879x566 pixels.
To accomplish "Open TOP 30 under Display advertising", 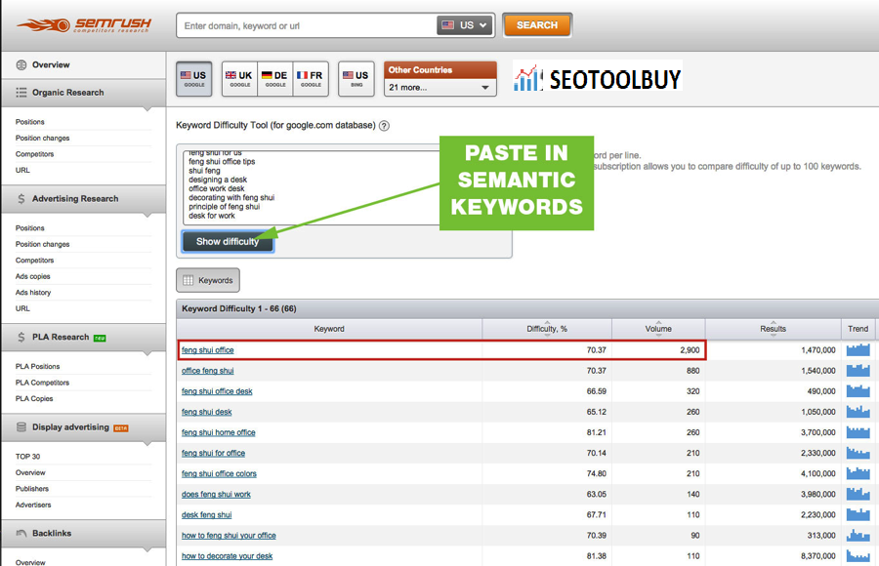I will [27, 457].
